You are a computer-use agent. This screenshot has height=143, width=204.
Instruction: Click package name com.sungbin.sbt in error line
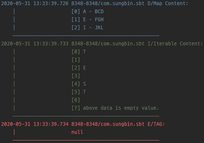[123, 124]
